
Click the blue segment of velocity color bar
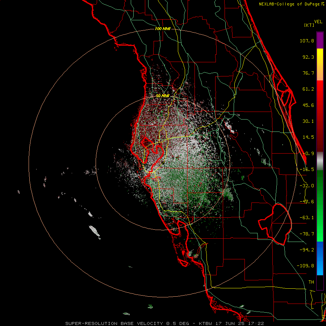[320, 258]
